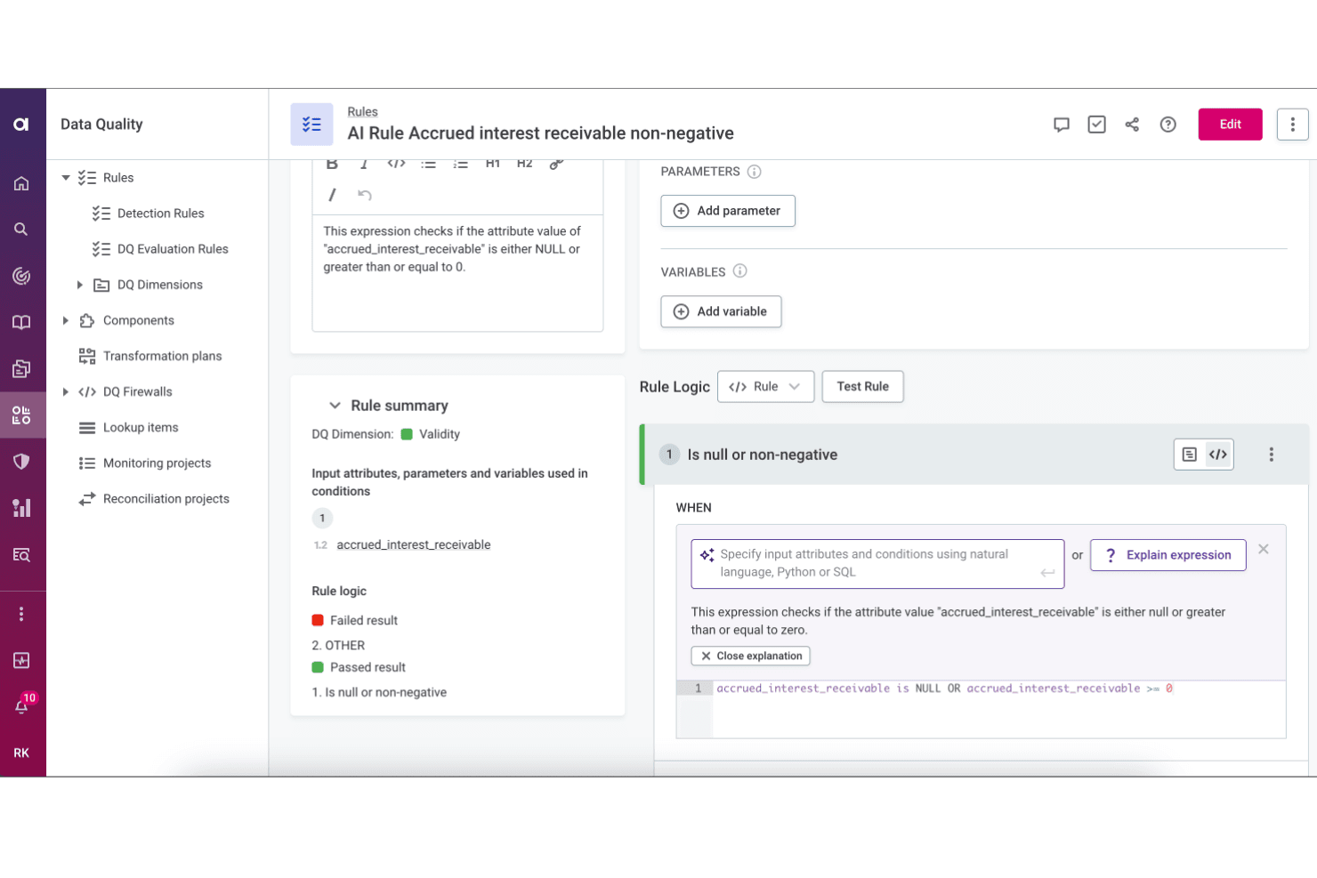Viewport: 1317px width, 878px height.
Task: Dismiss the AI prompt panel with the X
Action: (x=1264, y=550)
